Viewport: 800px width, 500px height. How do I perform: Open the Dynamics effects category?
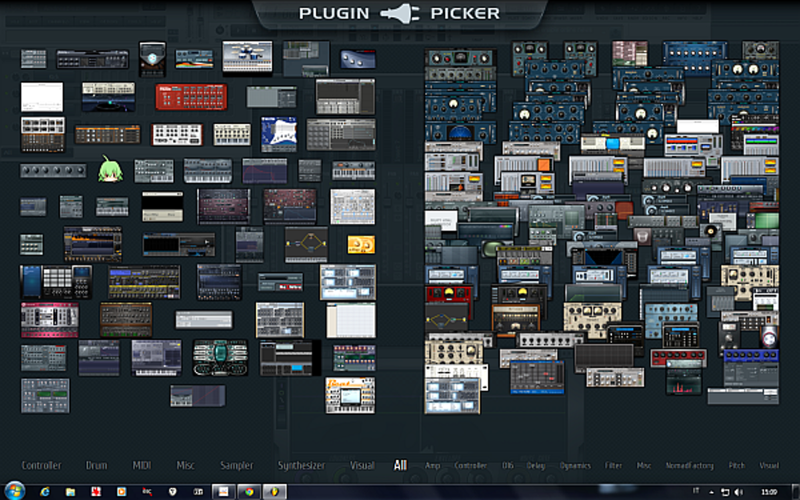574,466
